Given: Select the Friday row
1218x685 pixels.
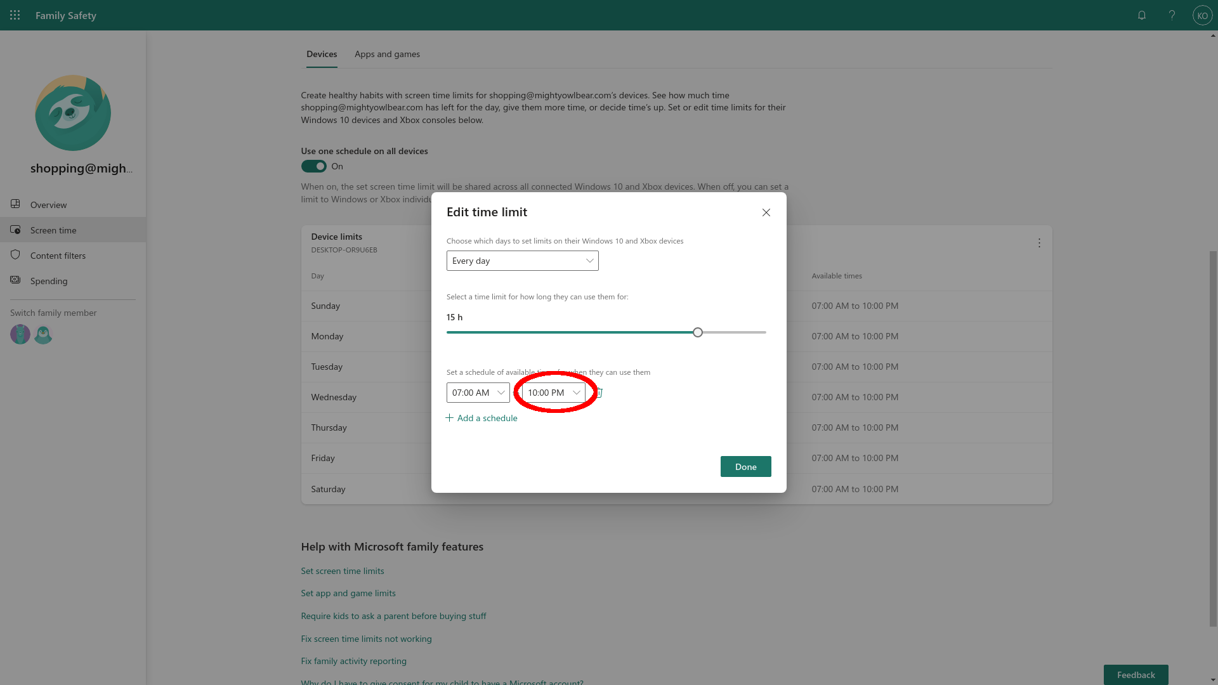Looking at the screenshot, I should 676,458.
